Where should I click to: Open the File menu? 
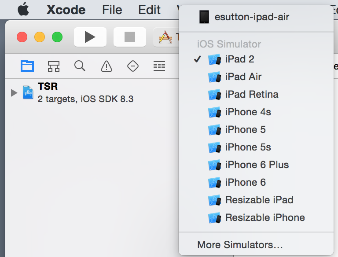pos(112,10)
